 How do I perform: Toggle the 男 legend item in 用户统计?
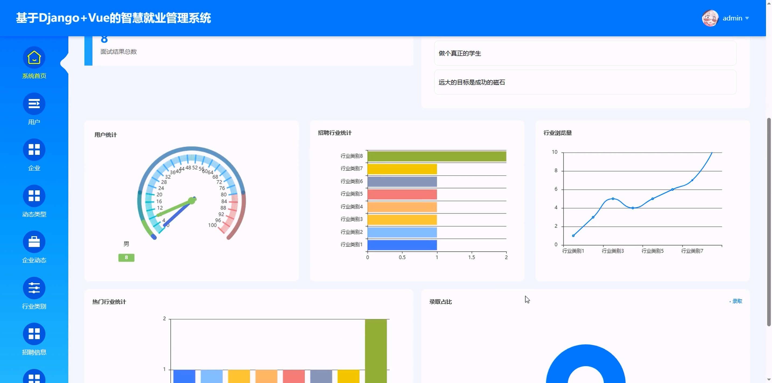126,243
